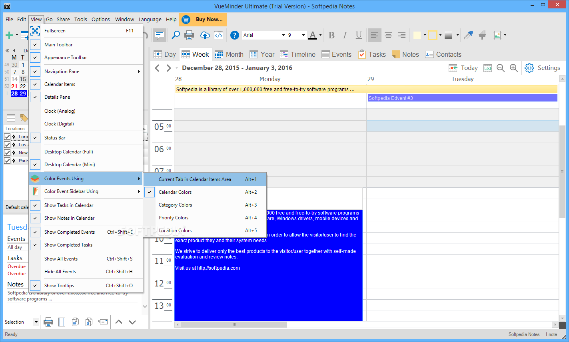Zoom out the calendar view

(500, 68)
